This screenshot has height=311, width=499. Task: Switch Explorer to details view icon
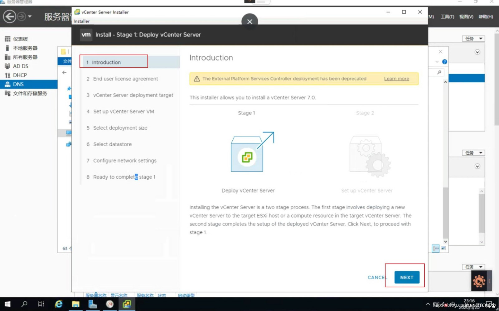click(435, 248)
